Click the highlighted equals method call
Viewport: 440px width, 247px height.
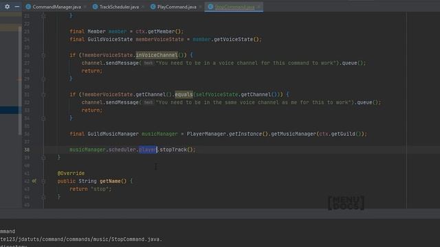pos(184,95)
